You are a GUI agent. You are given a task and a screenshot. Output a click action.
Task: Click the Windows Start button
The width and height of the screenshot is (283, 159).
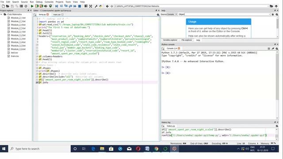pos(4,149)
